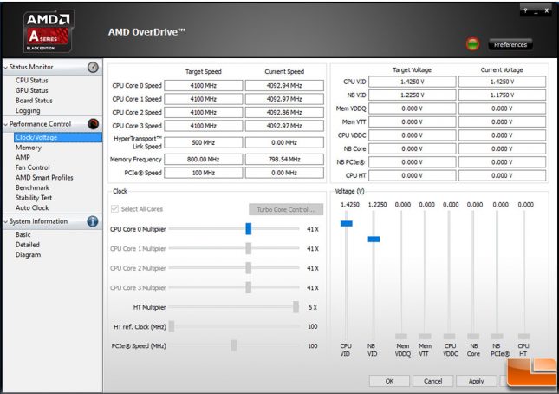Click the Cancel button
Viewport: 559px width, 394px height.
point(432,381)
